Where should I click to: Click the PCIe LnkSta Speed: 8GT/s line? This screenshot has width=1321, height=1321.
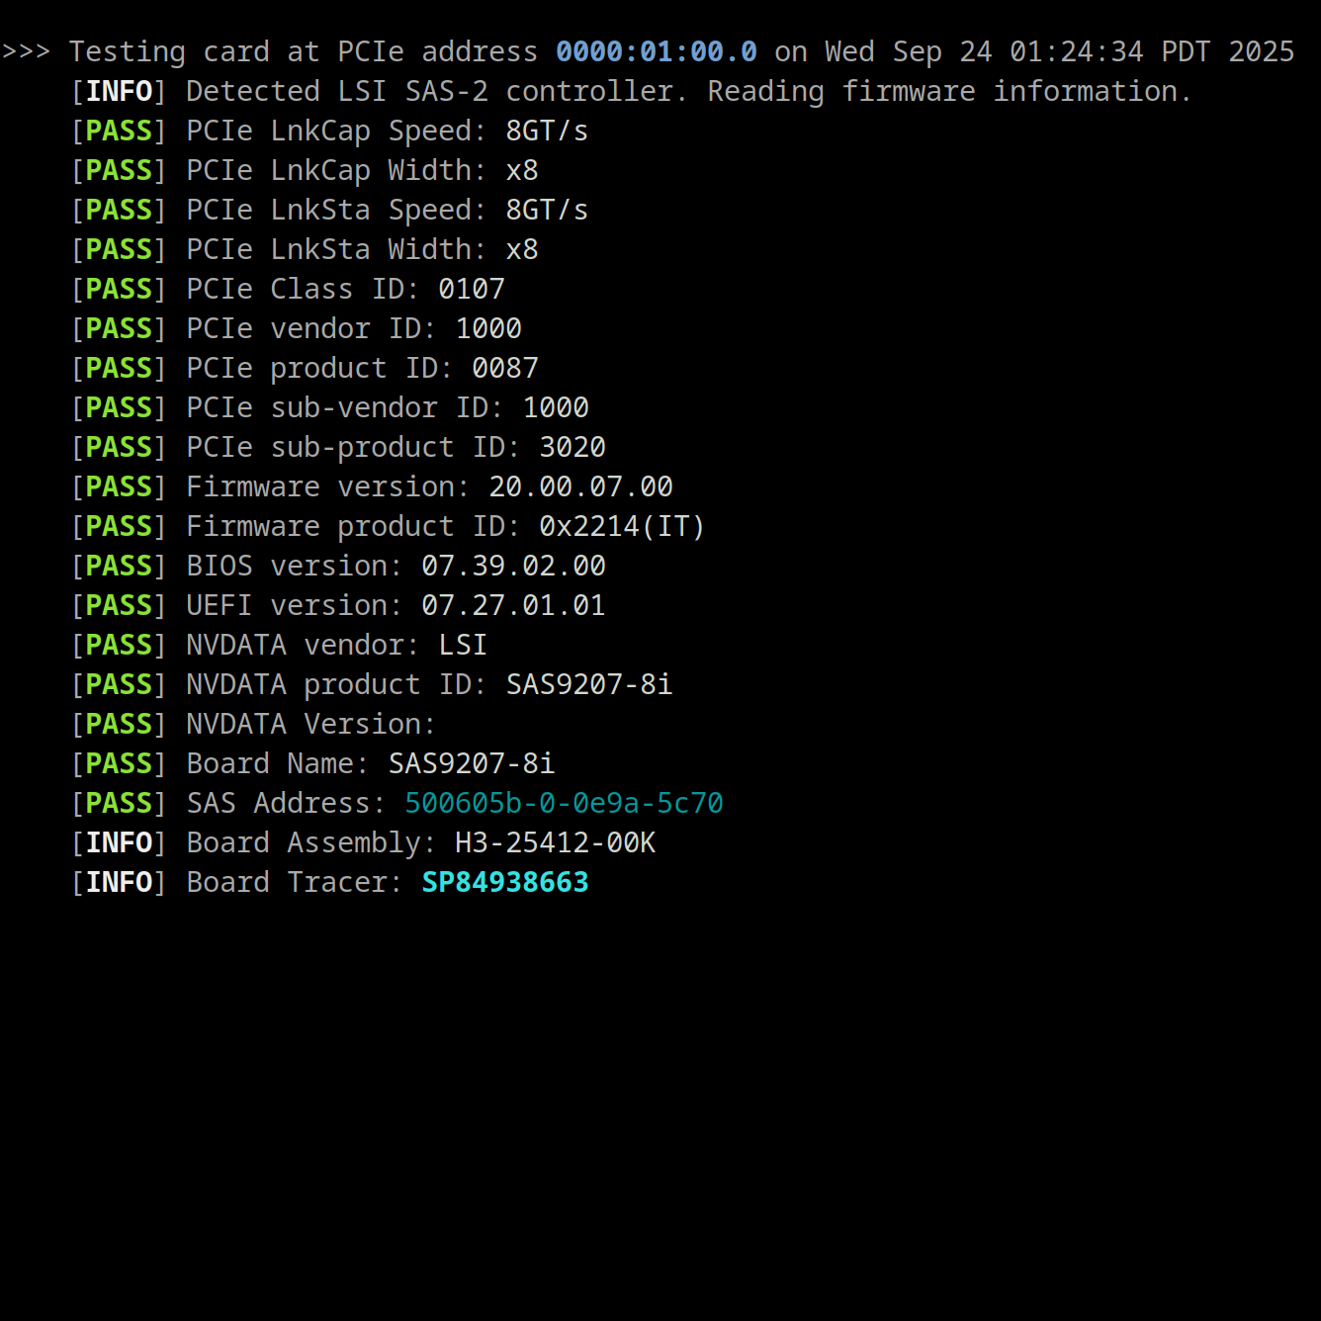330,210
